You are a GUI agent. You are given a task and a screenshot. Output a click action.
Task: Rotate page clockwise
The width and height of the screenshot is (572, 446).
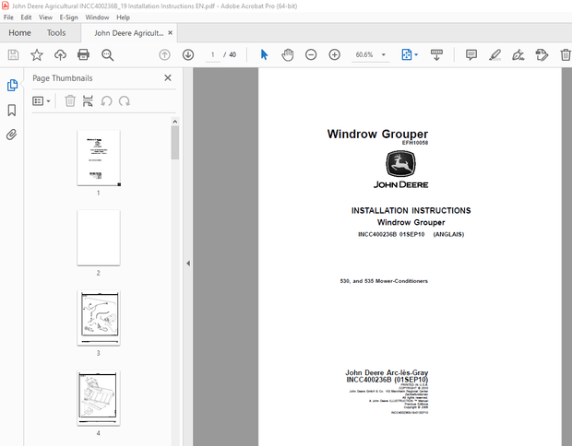click(x=125, y=101)
